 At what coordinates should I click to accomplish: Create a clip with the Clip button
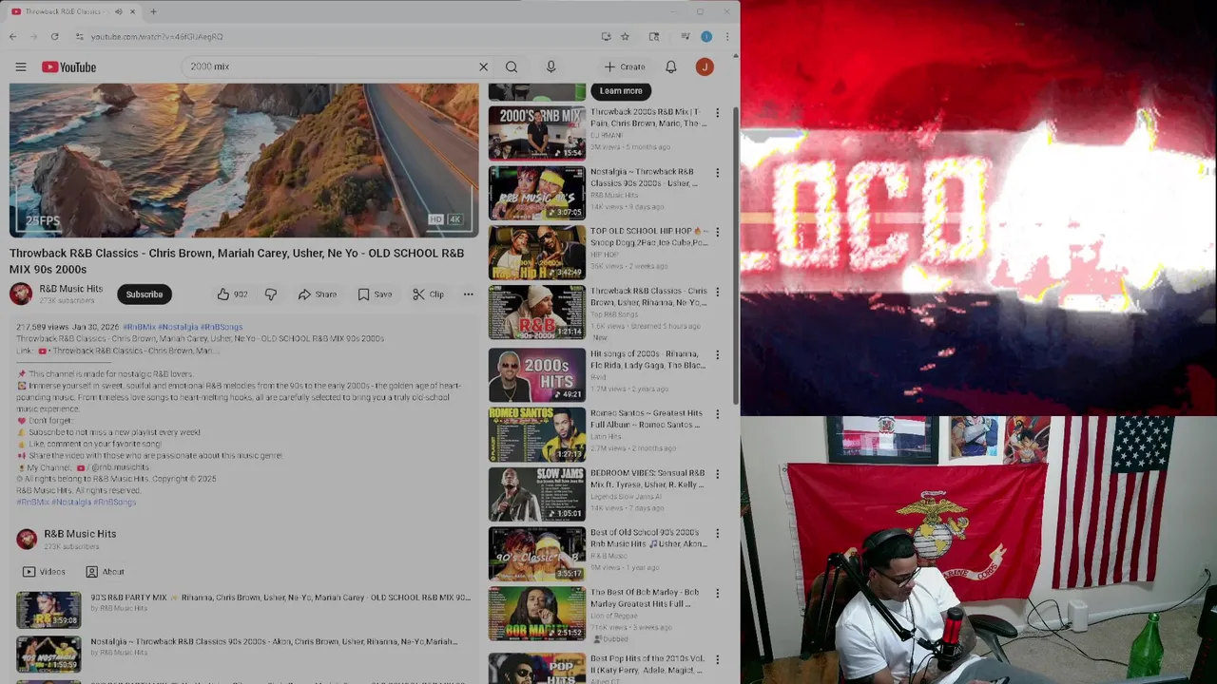429,294
